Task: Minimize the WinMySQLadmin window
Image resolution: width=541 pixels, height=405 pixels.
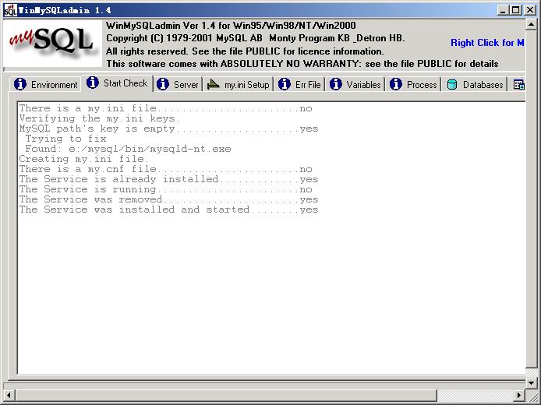Action: pyautogui.click(x=503, y=10)
